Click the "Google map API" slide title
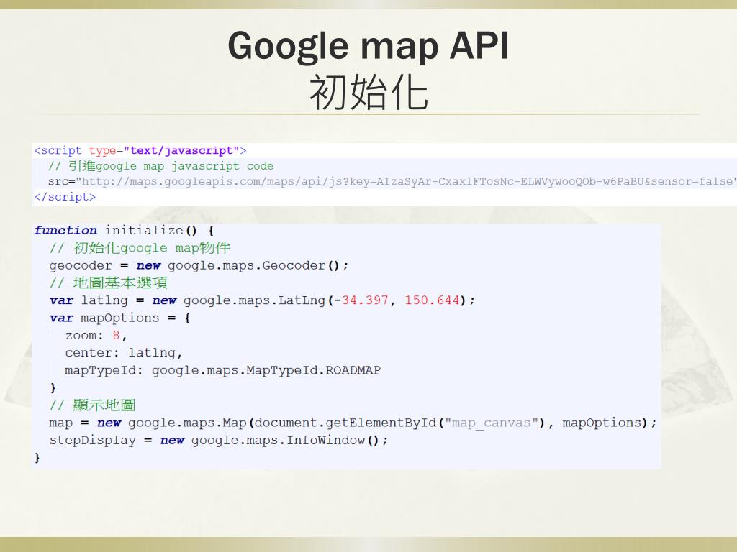 pyautogui.click(x=368, y=47)
